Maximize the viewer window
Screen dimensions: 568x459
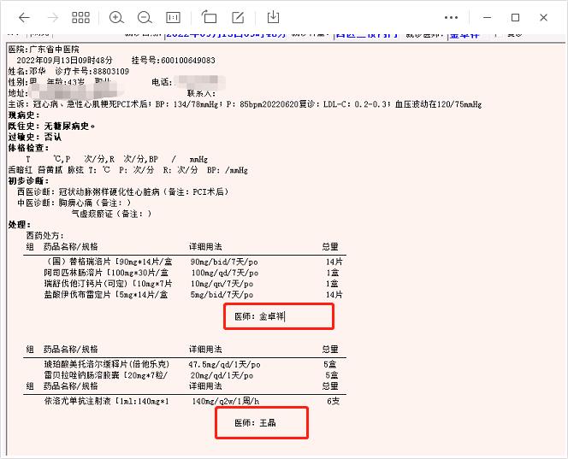(x=515, y=17)
